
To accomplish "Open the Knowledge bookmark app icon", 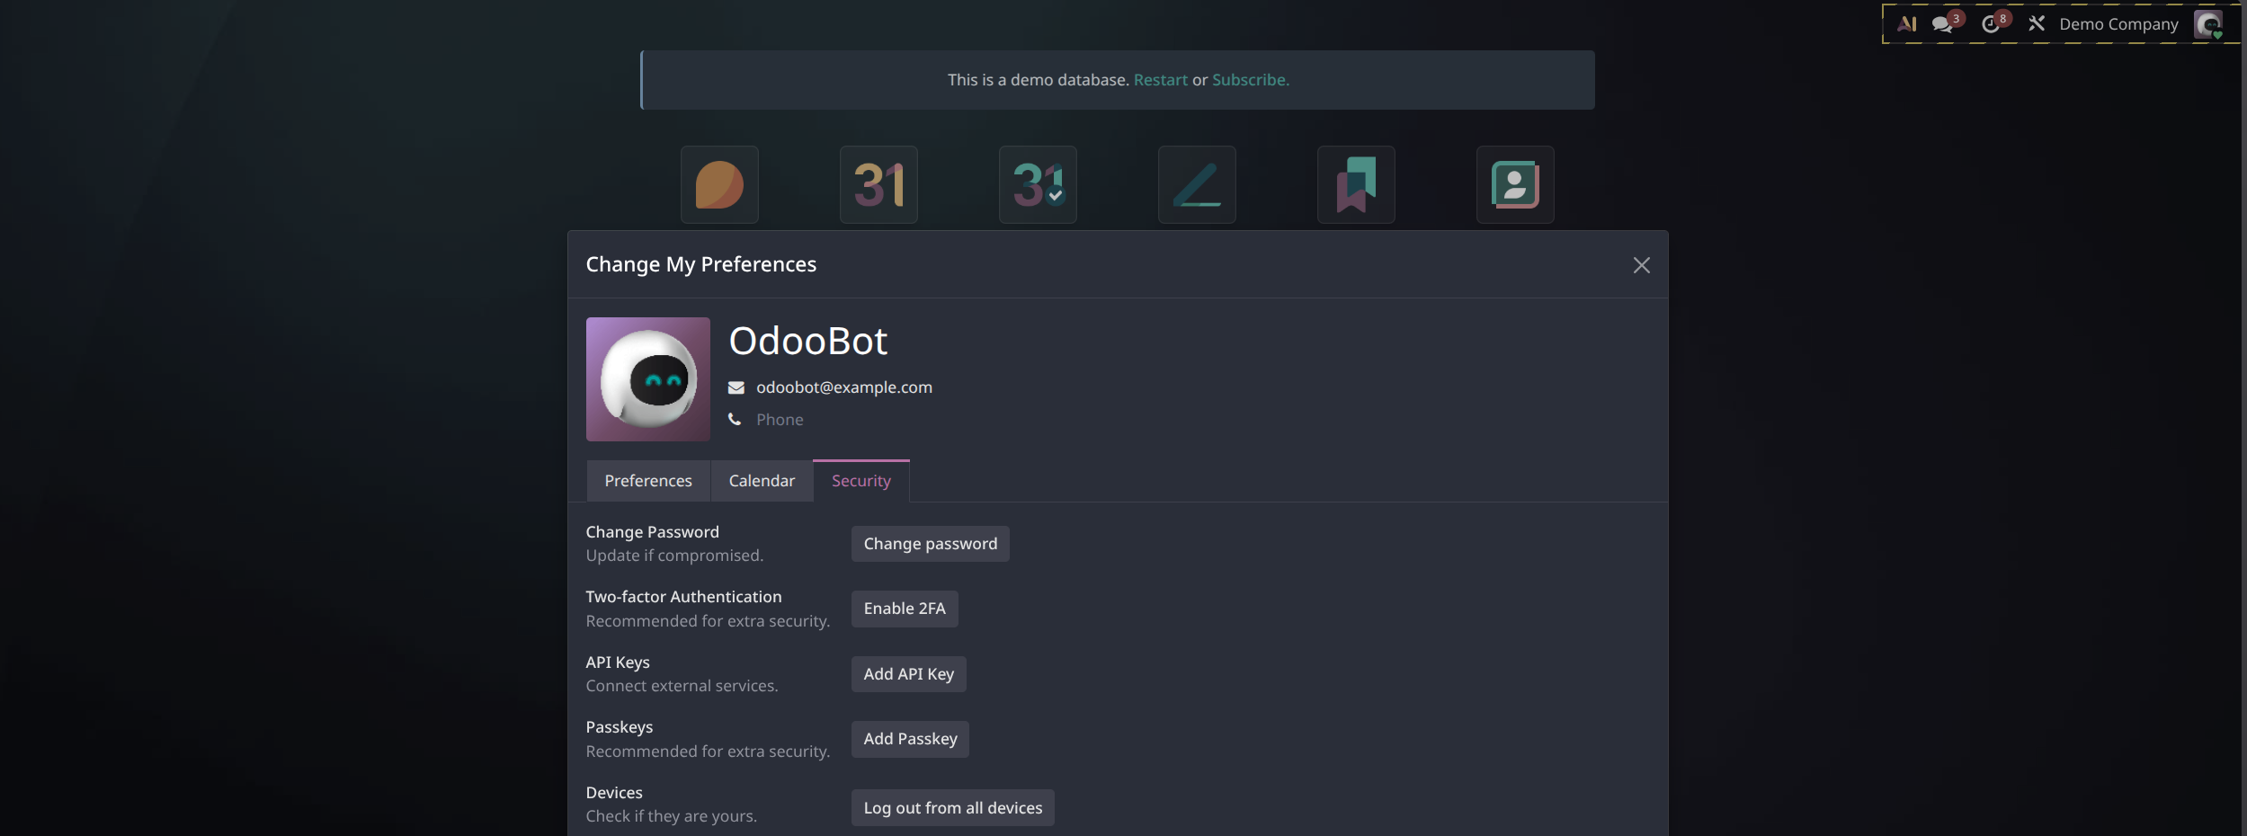I will 1356,184.
